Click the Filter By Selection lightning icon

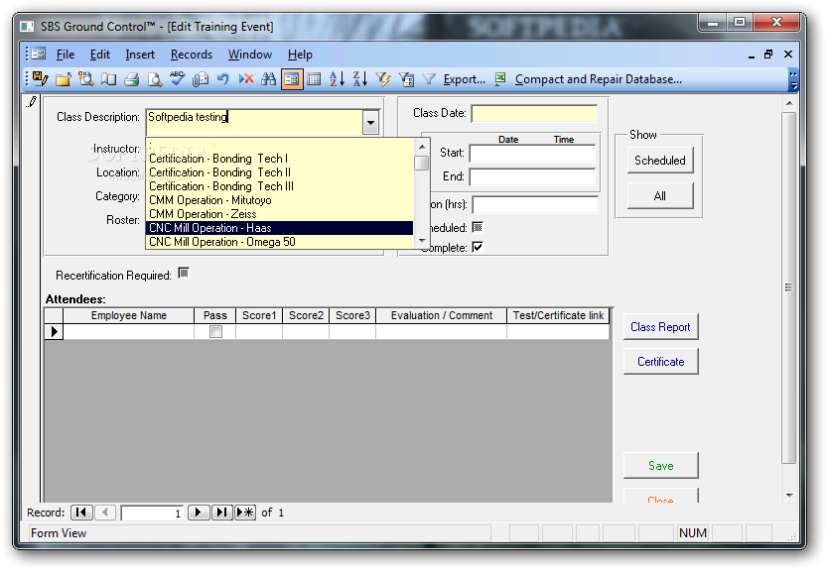[x=383, y=79]
